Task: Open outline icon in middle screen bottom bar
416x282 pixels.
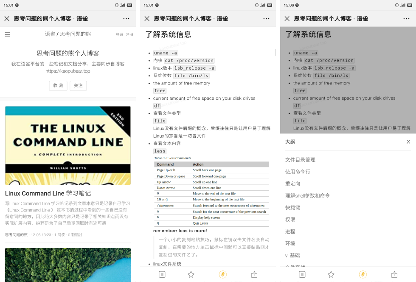Action: tap(162, 274)
